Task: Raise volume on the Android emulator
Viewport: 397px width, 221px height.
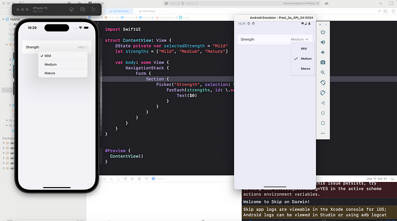Action: (x=323, y=42)
